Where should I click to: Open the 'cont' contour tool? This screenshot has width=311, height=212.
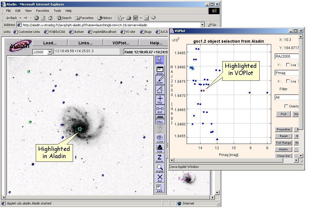tap(160, 139)
